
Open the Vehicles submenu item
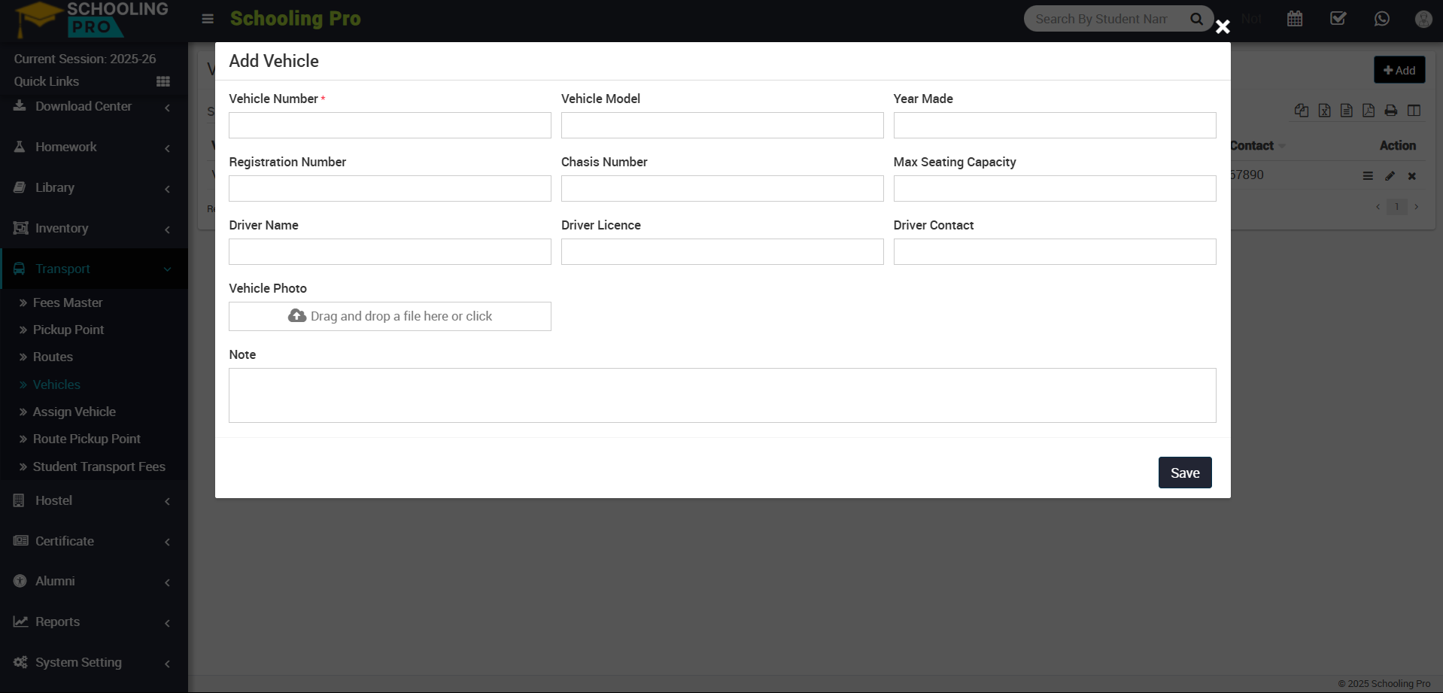(x=56, y=384)
